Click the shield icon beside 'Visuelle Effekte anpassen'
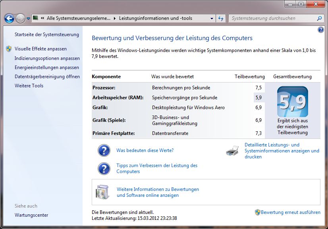The width and height of the screenshot is (328, 229). 9,49
